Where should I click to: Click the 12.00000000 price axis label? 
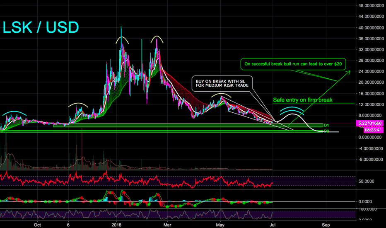coord(371,104)
